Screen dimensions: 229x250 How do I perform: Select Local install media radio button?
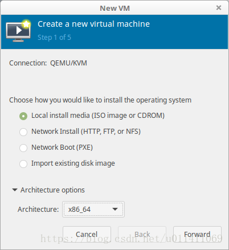pos(23,116)
